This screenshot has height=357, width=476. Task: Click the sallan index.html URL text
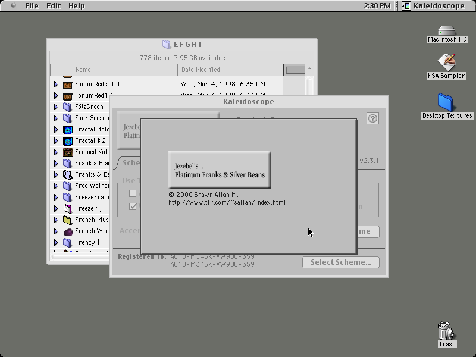(227, 202)
